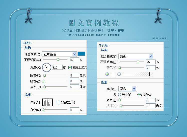Image resolution: width=187 pixels, height=137 pixels.
Task: Click the Inner Glow opacity slider handle
Action: click(x=138, y=62)
